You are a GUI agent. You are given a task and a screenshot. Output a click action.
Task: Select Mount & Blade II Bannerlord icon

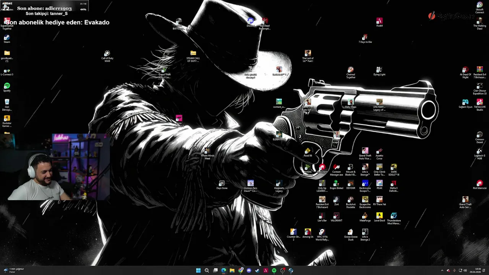click(x=351, y=170)
